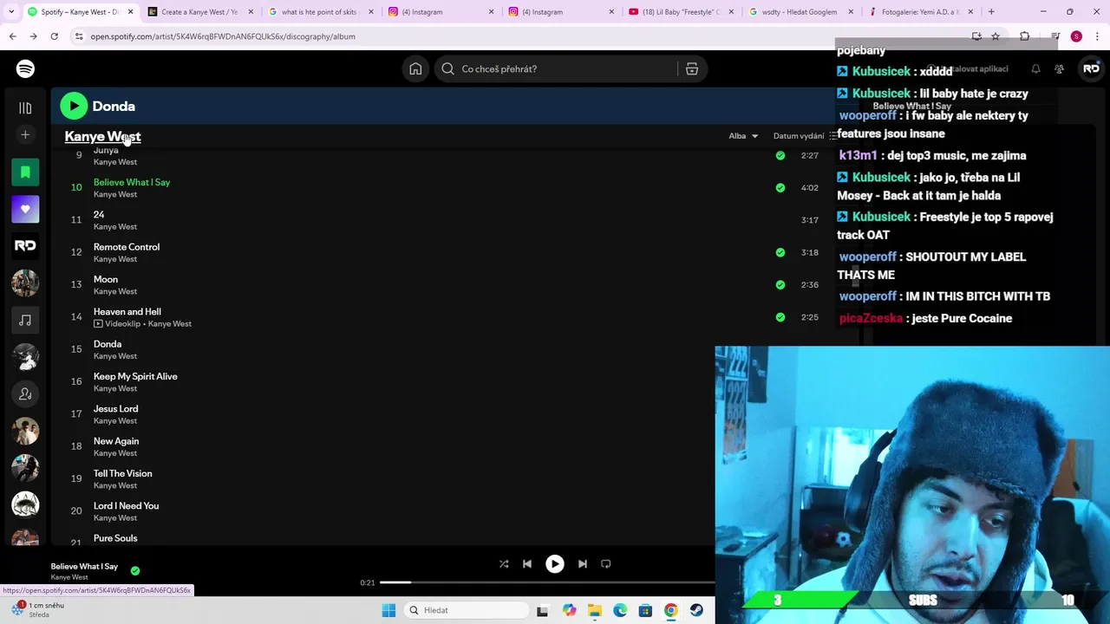Toggle saved checkmark next to now-playing title
Image resolution: width=1110 pixels, height=624 pixels.
point(135,570)
